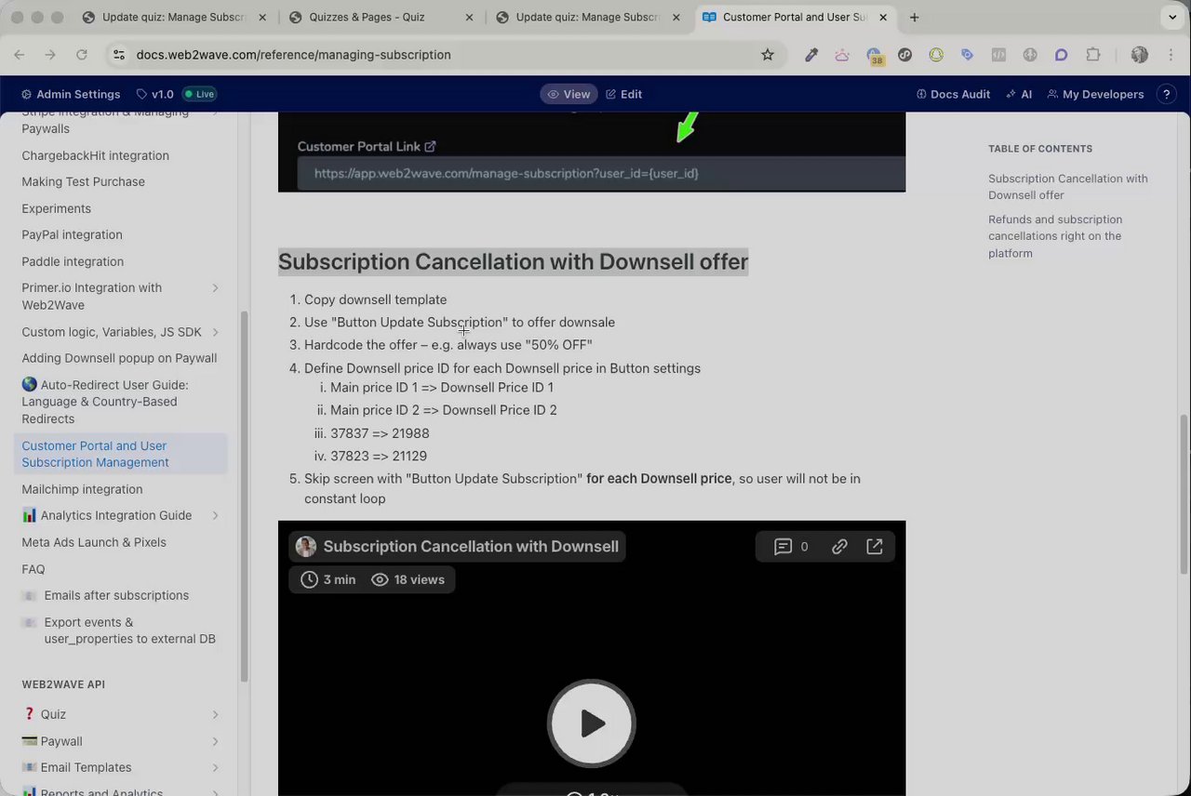
Task: Copy video link via chain icon
Action: pos(839,547)
